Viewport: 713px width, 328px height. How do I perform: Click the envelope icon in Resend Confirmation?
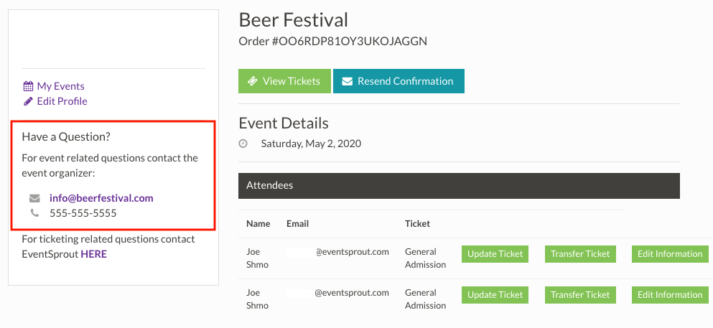pos(348,81)
